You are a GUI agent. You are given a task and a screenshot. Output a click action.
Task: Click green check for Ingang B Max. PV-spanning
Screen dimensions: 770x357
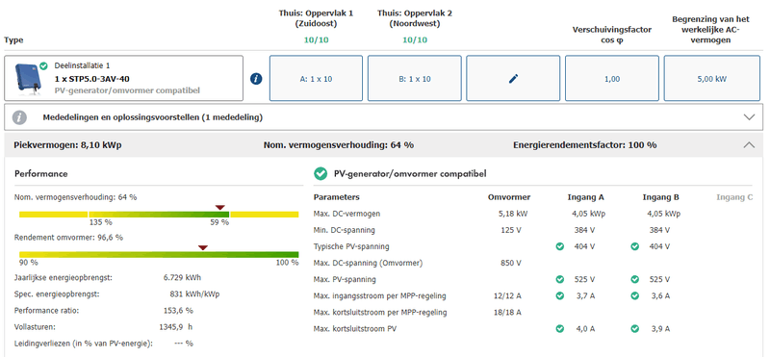(x=635, y=279)
